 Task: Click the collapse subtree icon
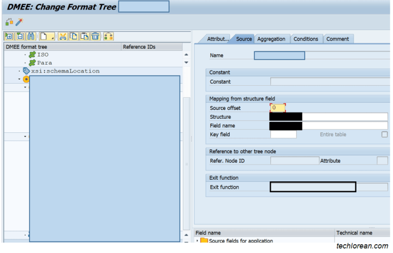pyautogui.click(x=20, y=37)
